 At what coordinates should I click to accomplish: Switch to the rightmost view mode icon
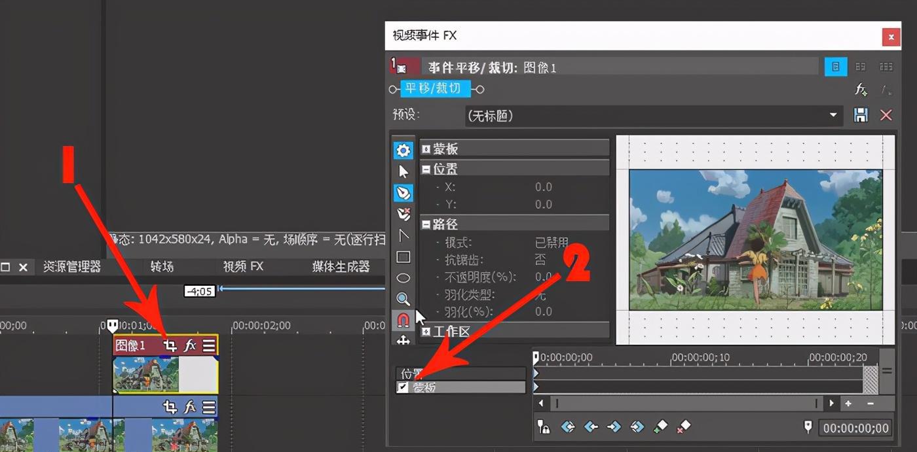(886, 67)
